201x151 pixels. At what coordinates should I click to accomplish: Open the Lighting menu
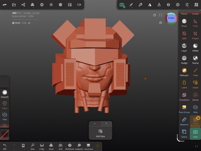(x=51, y=5)
